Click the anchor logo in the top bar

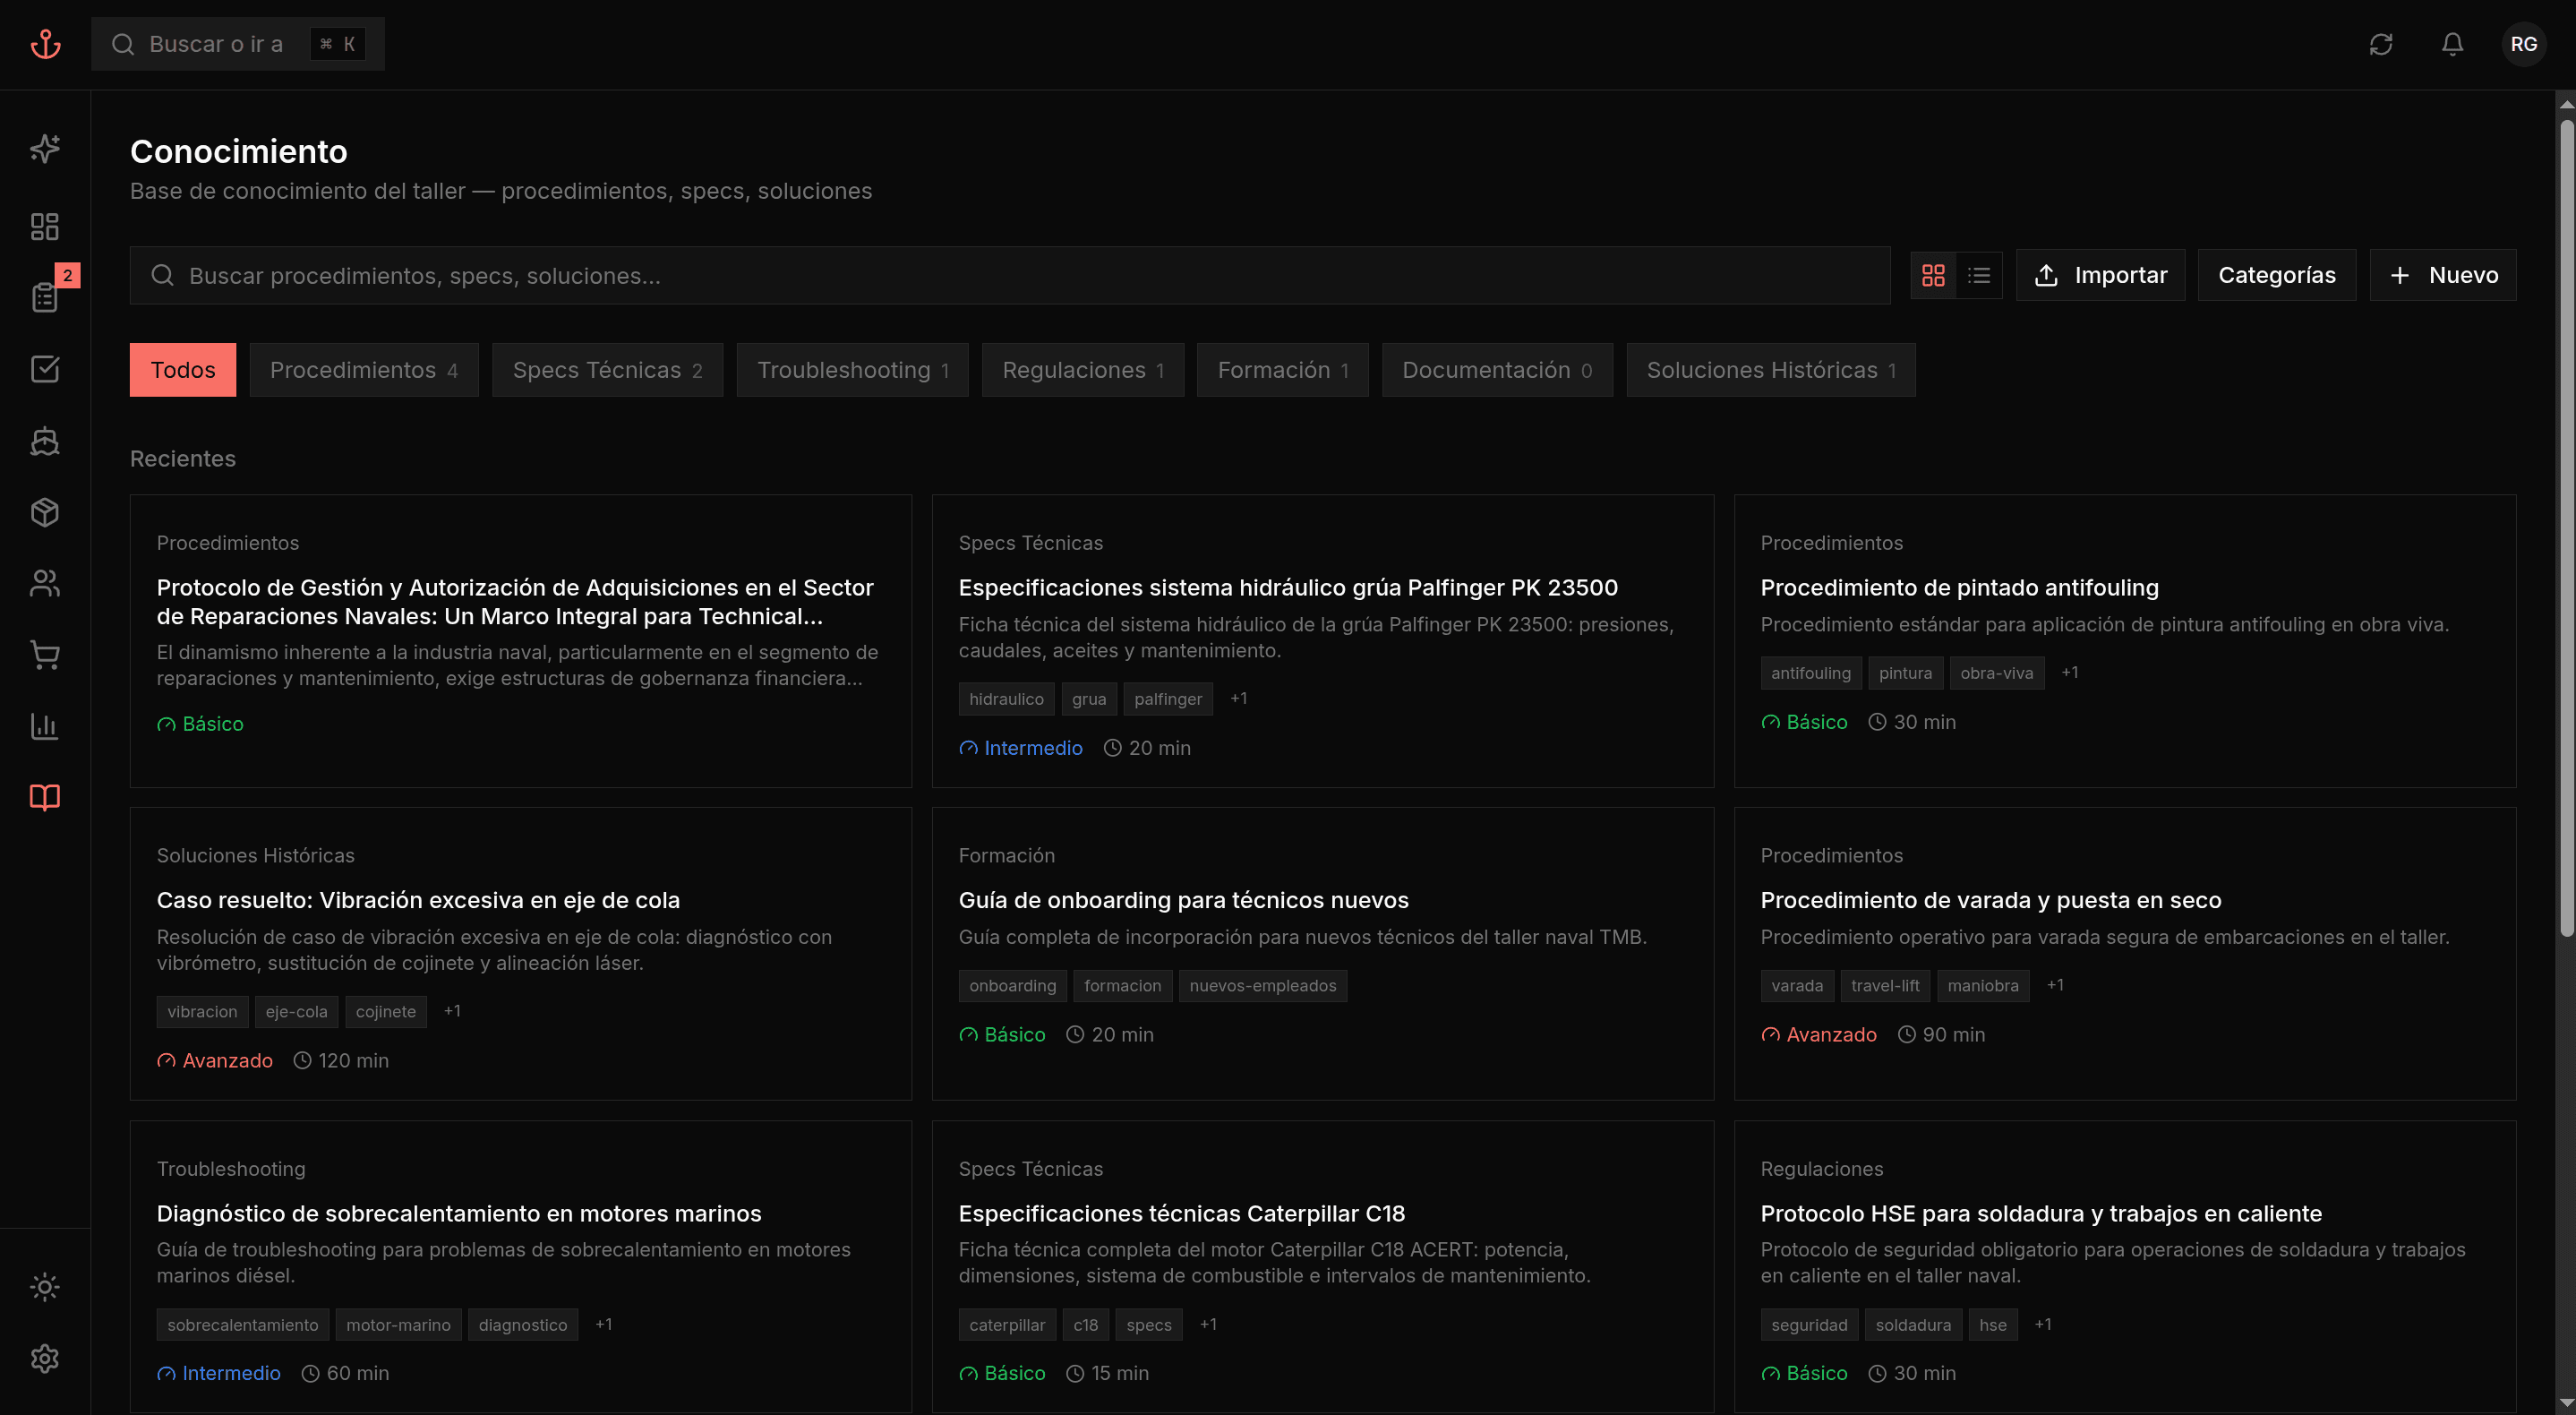pyautogui.click(x=45, y=43)
